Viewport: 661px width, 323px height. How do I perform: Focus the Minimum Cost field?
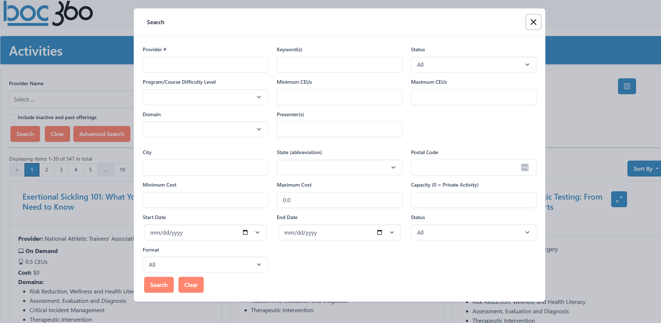pos(205,200)
